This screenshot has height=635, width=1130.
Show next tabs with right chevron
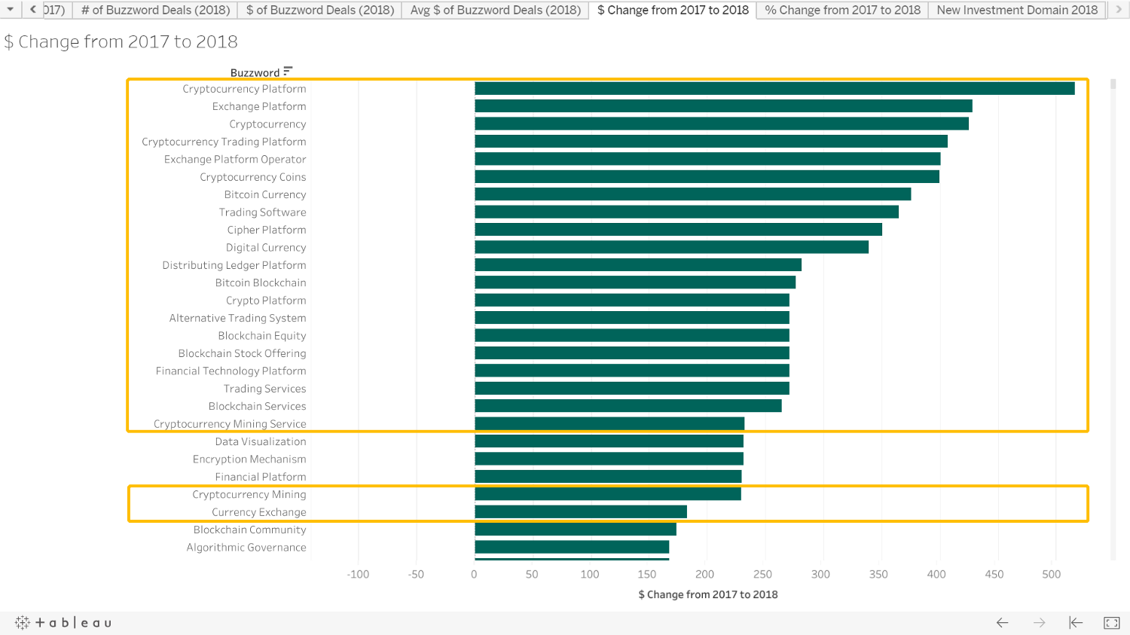pyautogui.click(x=1119, y=10)
